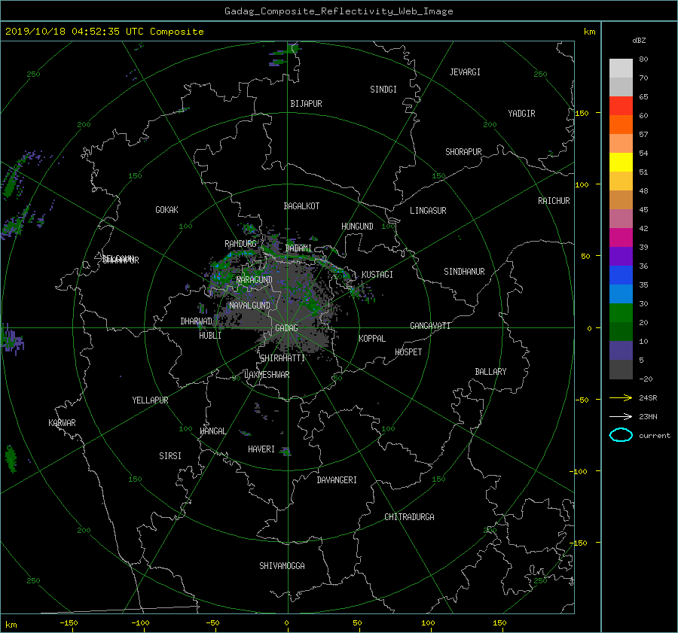The width and height of the screenshot is (678, 633).
Task: Click the JEVARGI city label
Action: (465, 72)
